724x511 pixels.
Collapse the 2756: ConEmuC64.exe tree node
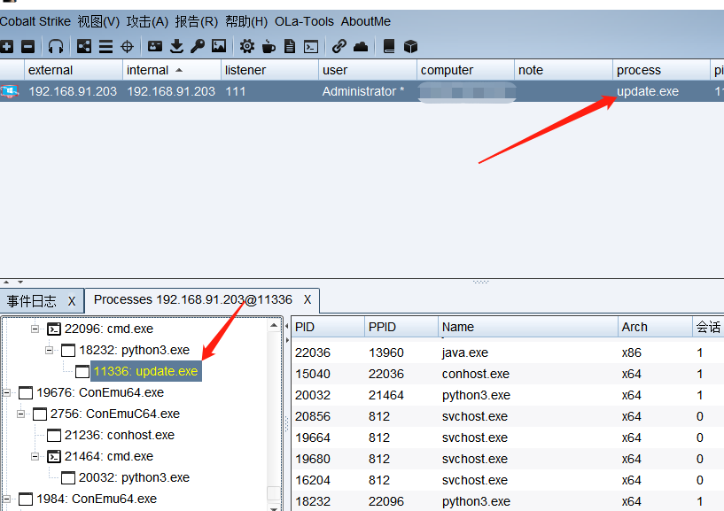[20, 414]
